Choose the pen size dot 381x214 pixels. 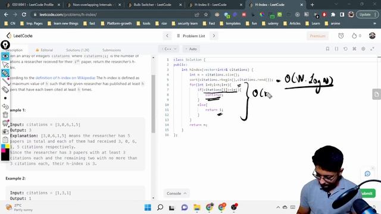pyautogui.click(x=5, y=98)
